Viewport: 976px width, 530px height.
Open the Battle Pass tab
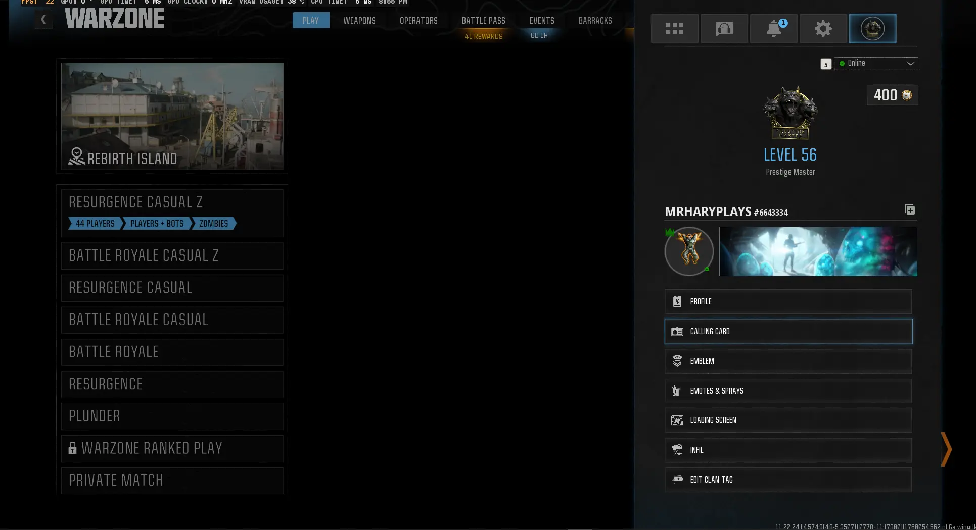(x=483, y=21)
